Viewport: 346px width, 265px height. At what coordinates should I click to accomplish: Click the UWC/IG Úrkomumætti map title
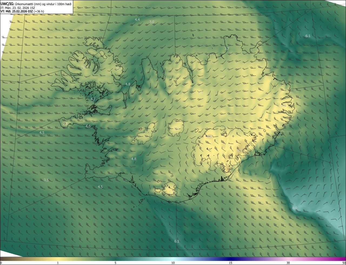pyautogui.click(x=36, y=4)
